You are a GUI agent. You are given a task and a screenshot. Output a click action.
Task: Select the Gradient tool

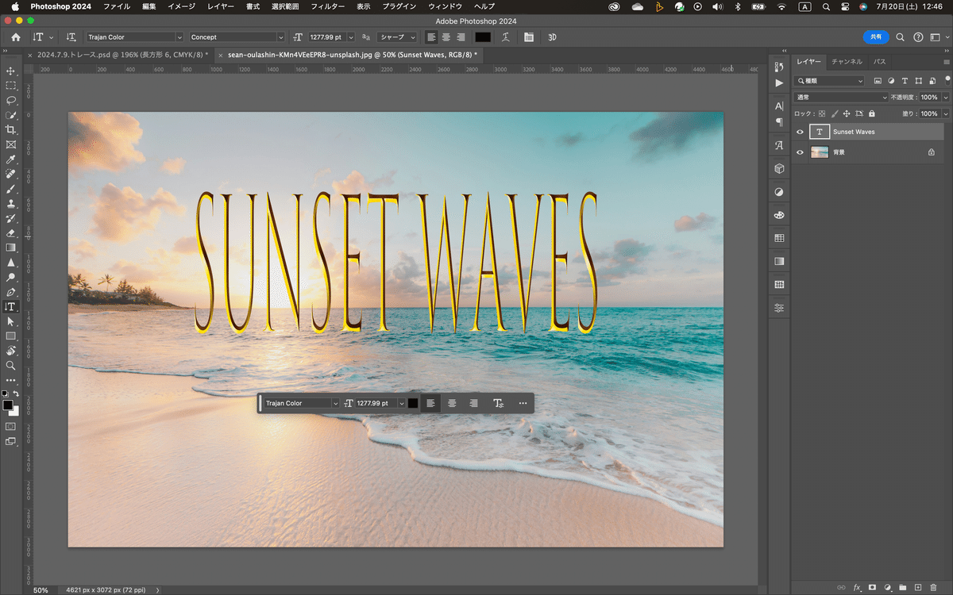[x=10, y=248]
